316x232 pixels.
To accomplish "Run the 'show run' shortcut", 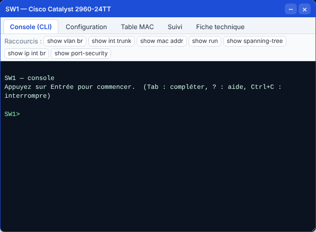I will click(205, 41).
